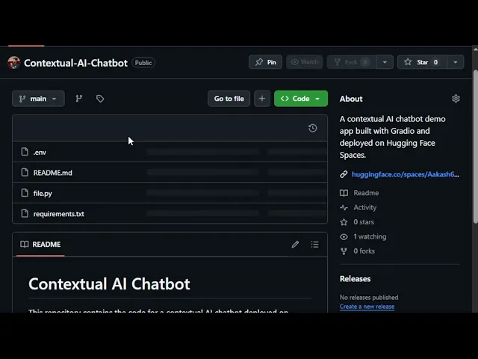Viewport: 478px width, 359px height.
Task: Expand the Fork options dropdown arrow
Action: tap(385, 62)
